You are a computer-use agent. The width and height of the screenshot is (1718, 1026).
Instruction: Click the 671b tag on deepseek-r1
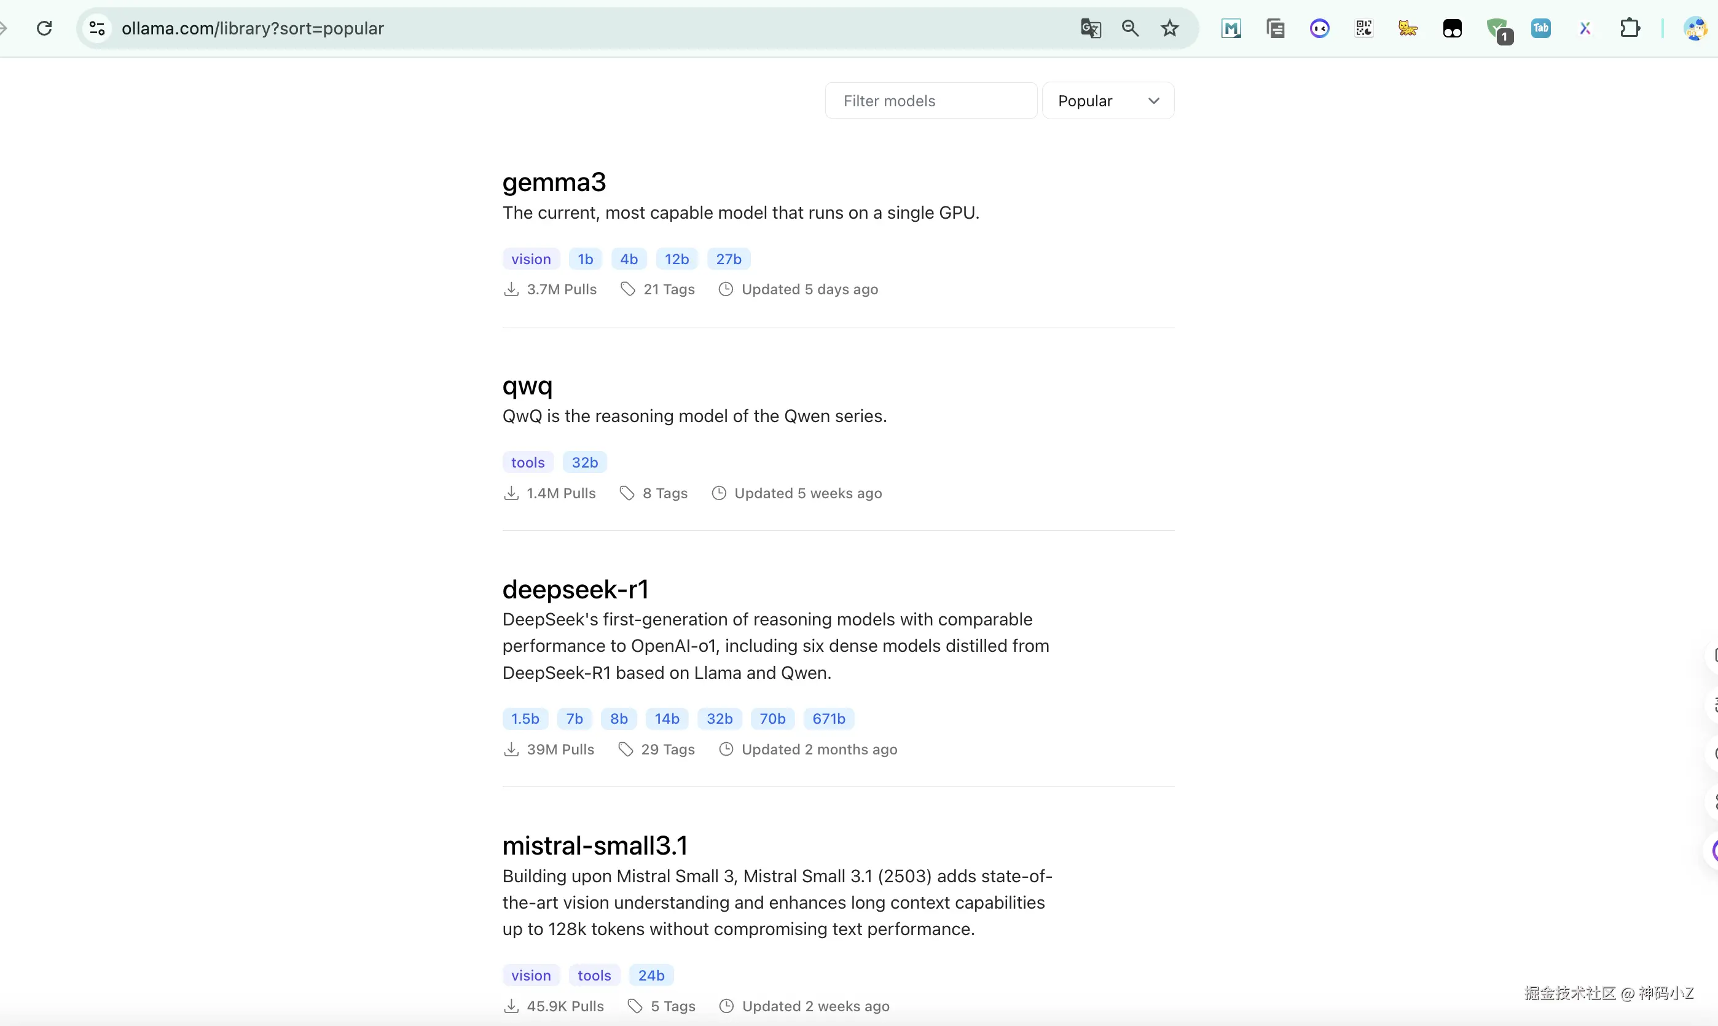pyautogui.click(x=828, y=719)
